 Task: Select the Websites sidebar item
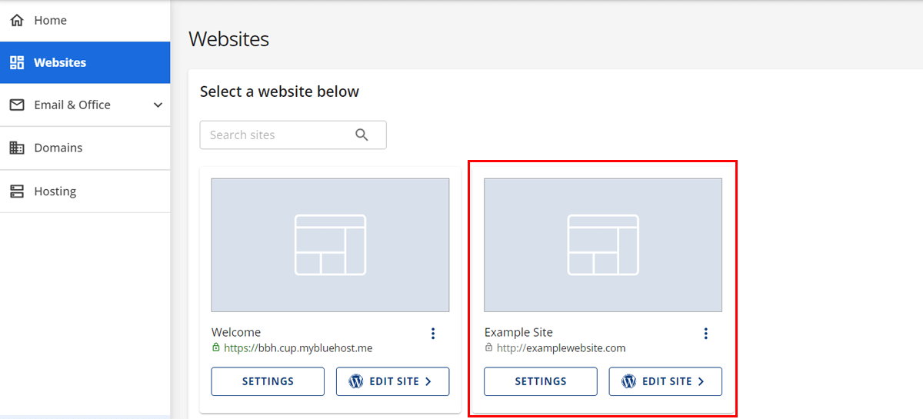pos(85,62)
